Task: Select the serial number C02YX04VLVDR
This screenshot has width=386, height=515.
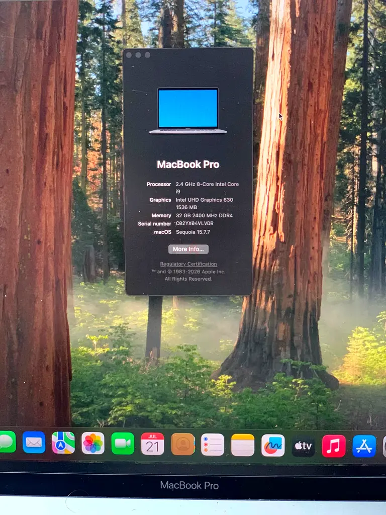Action: click(195, 223)
